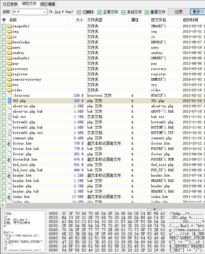Click the img folder icon
The height and width of the screenshot is (254, 205).
(10, 31)
